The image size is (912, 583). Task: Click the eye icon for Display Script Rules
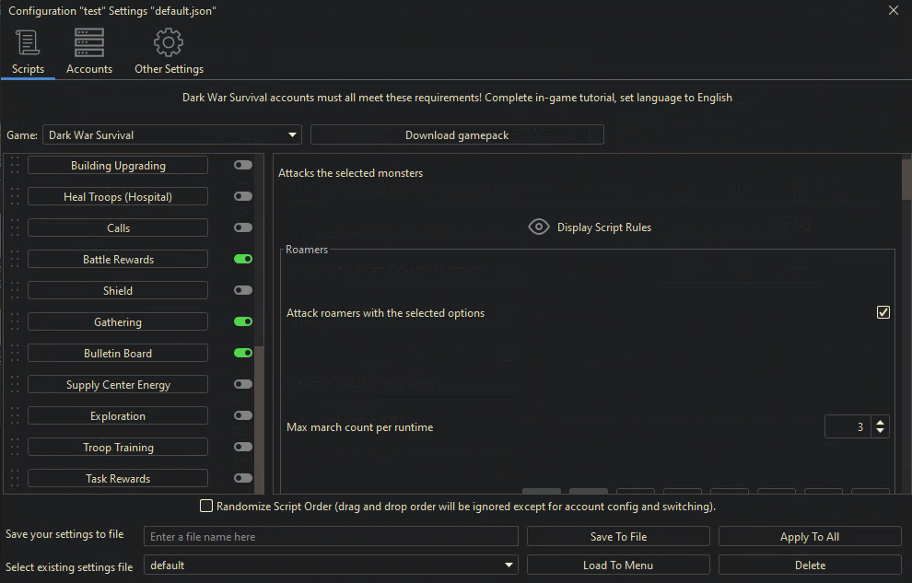pos(539,227)
